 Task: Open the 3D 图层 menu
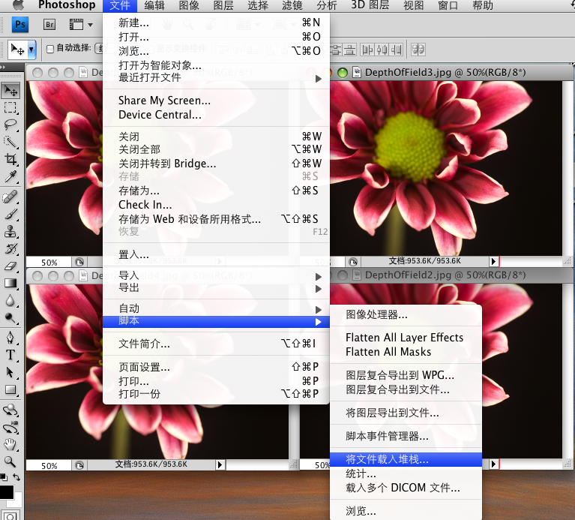click(370, 5)
